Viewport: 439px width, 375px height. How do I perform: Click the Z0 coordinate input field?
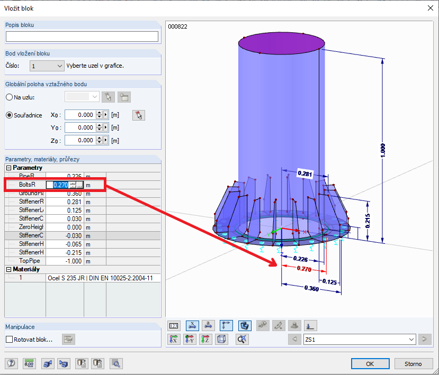click(80, 140)
